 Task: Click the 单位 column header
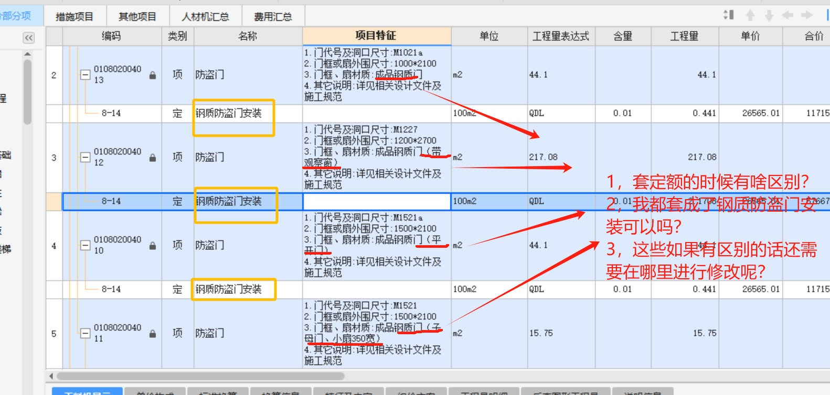click(x=489, y=36)
